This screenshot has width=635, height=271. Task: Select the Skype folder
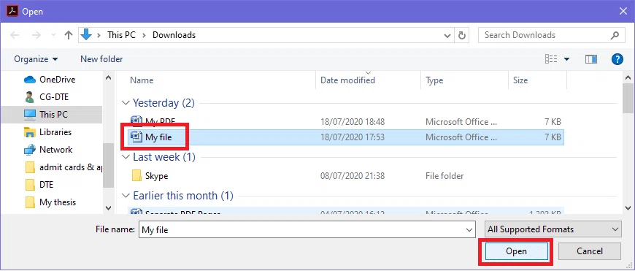coord(156,176)
